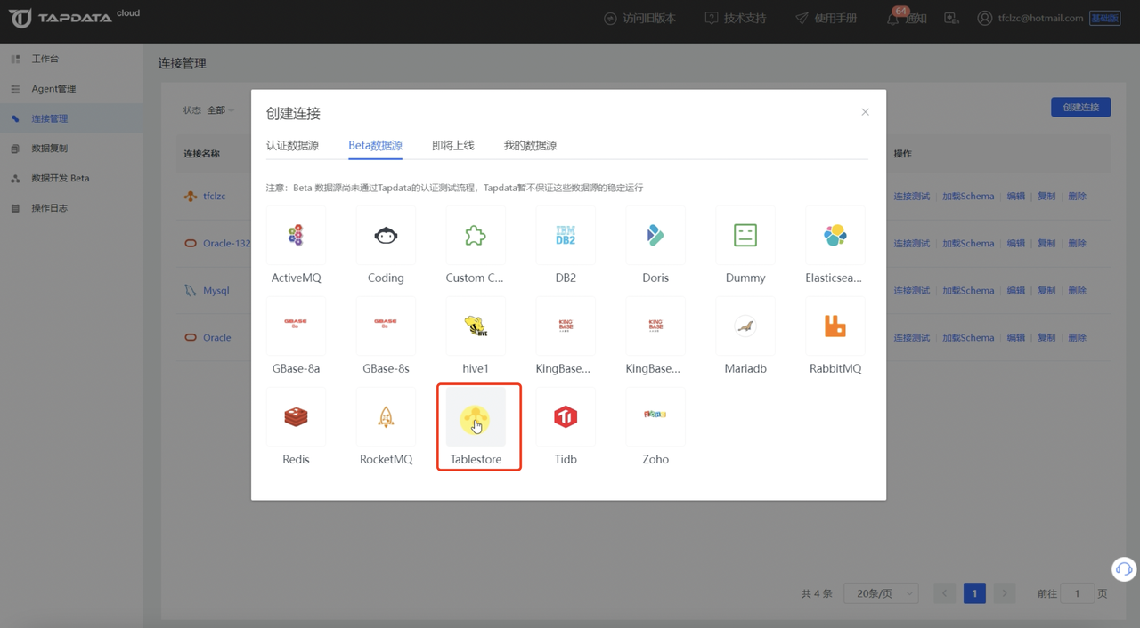The height and width of the screenshot is (628, 1140).
Task: Click 删除 in the last Oracle row
Action: (1078, 337)
